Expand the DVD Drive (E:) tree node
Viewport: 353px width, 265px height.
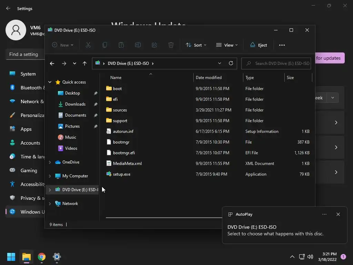(x=50, y=190)
